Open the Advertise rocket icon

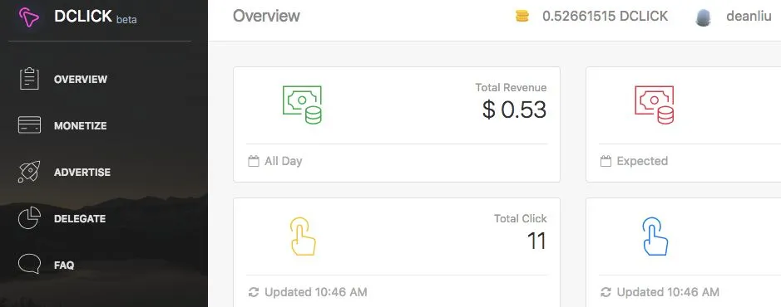click(x=29, y=172)
